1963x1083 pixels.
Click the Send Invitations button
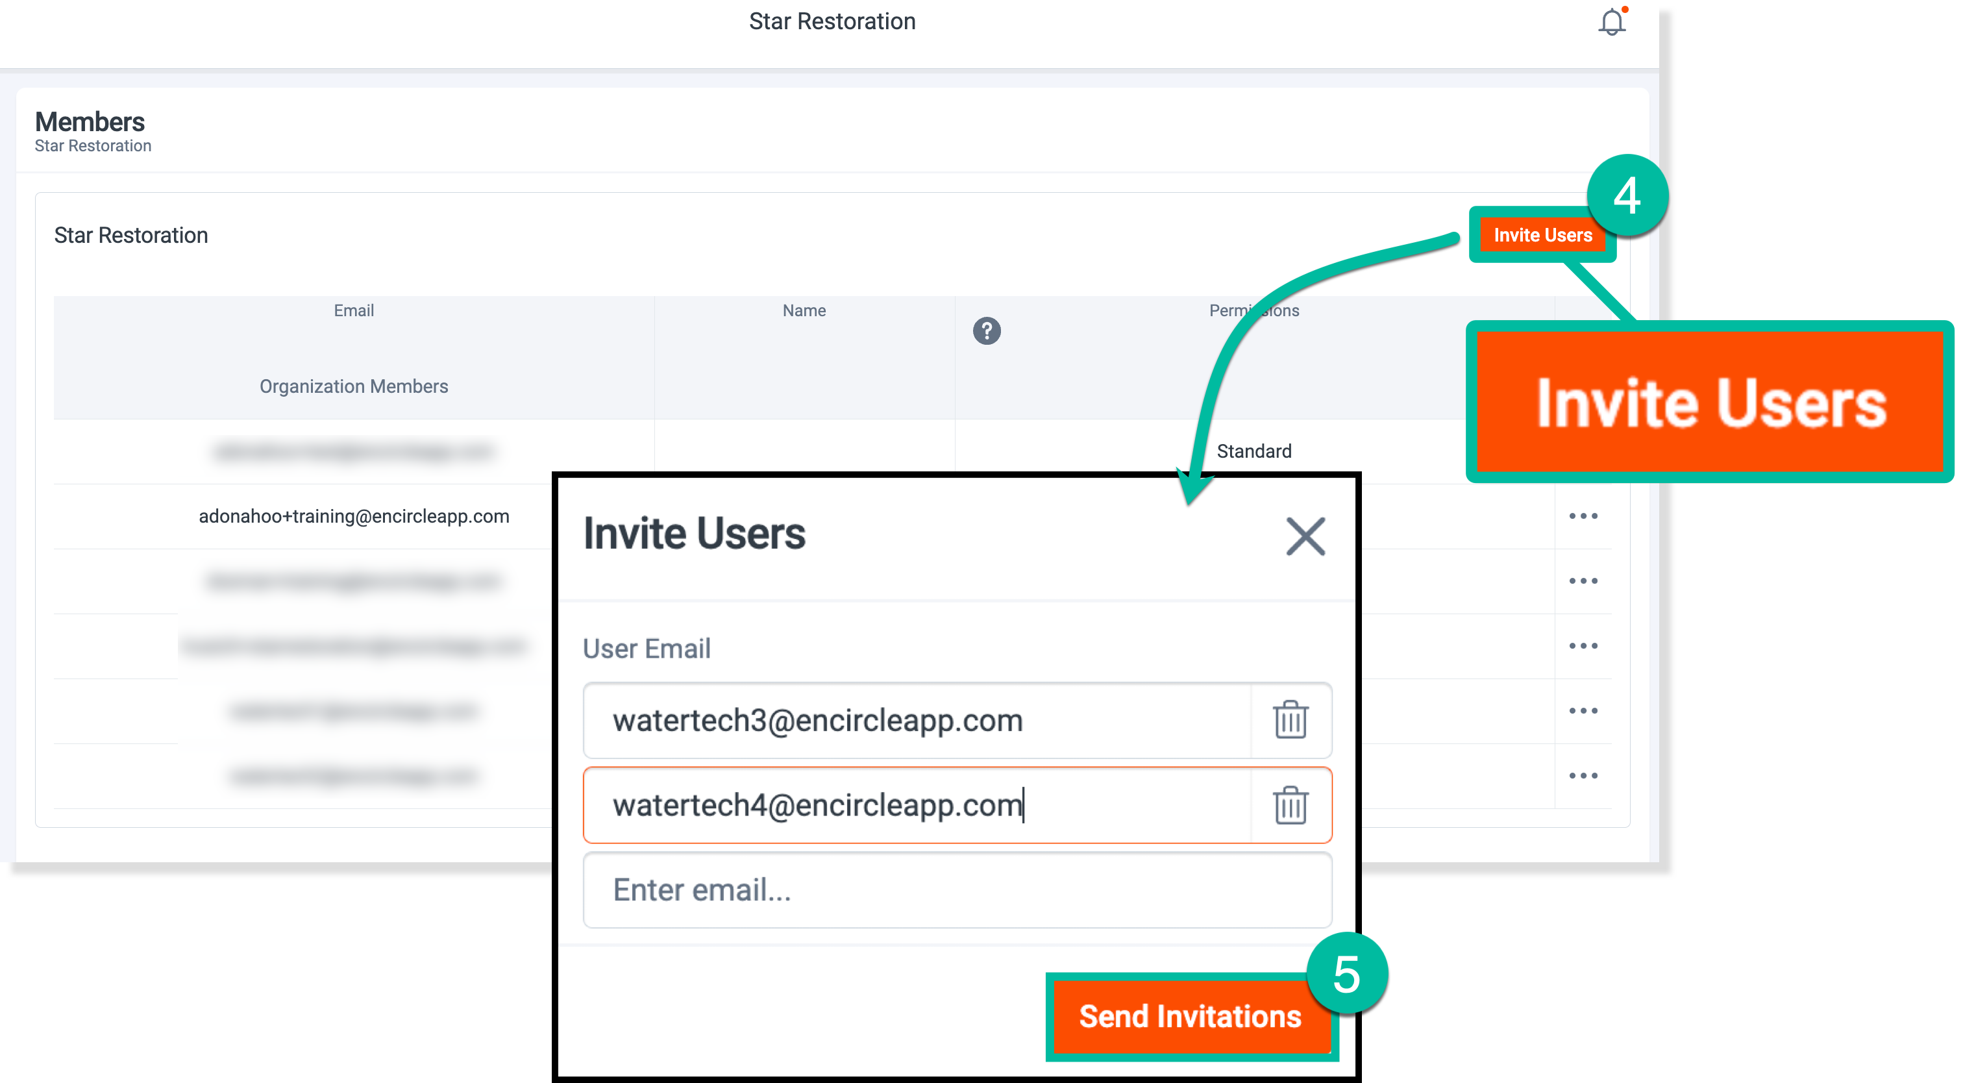click(1189, 1017)
